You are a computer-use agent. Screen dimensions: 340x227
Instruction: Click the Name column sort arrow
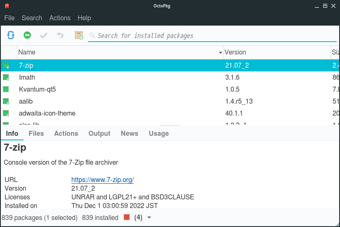(x=220, y=52)
